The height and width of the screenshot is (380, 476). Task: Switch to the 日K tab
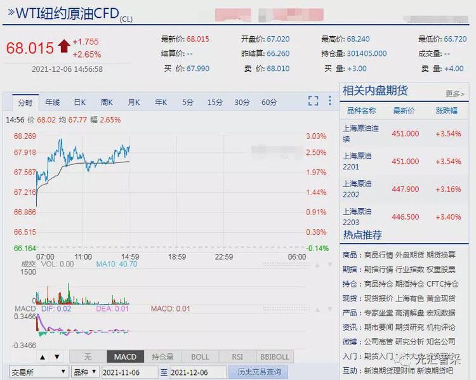pyautogui.click(x=79, y=102)
